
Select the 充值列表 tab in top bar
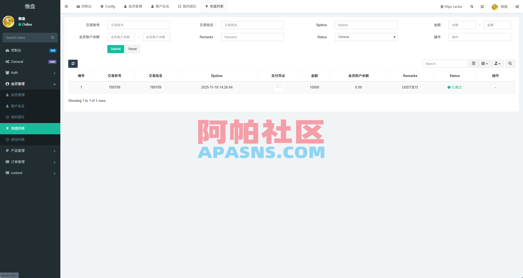point(214,7)
